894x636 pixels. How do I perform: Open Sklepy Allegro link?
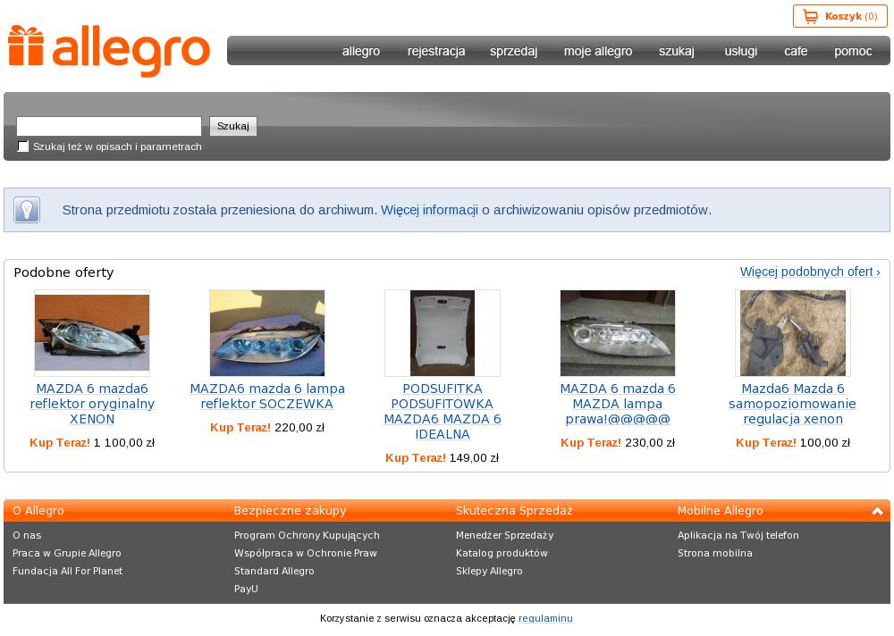click(489, 571)
